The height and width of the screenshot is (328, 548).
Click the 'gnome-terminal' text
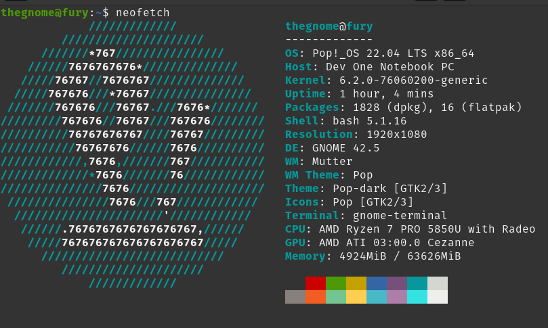[x=400, y=216]
